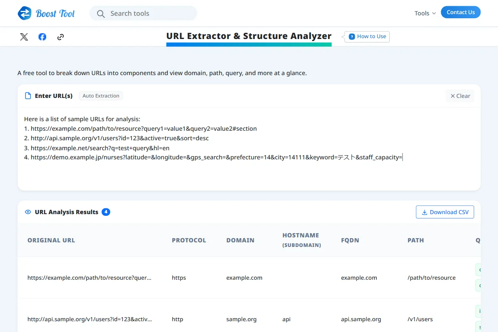Click the ORIGINAL URL column header
The image size is (498, 332).
[51, 240]
